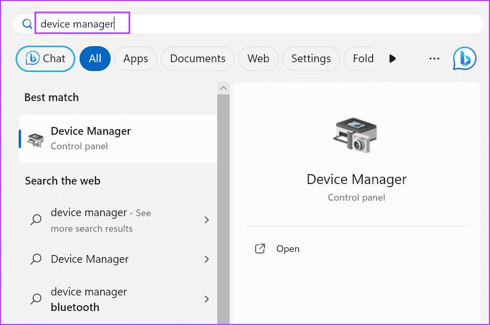Open the three-dot more options menu
The height and width of the screenshot is (325, 490).
tap(434, 59)
